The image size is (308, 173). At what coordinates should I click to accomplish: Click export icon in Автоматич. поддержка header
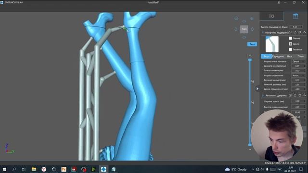pyautogui.click(x=295, y=95)
